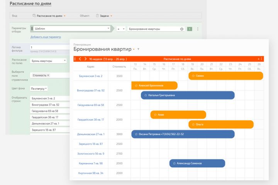Screen dimensions: 278x185
Task: Click the Расписание по дням page heading
Action: (31, 3)
